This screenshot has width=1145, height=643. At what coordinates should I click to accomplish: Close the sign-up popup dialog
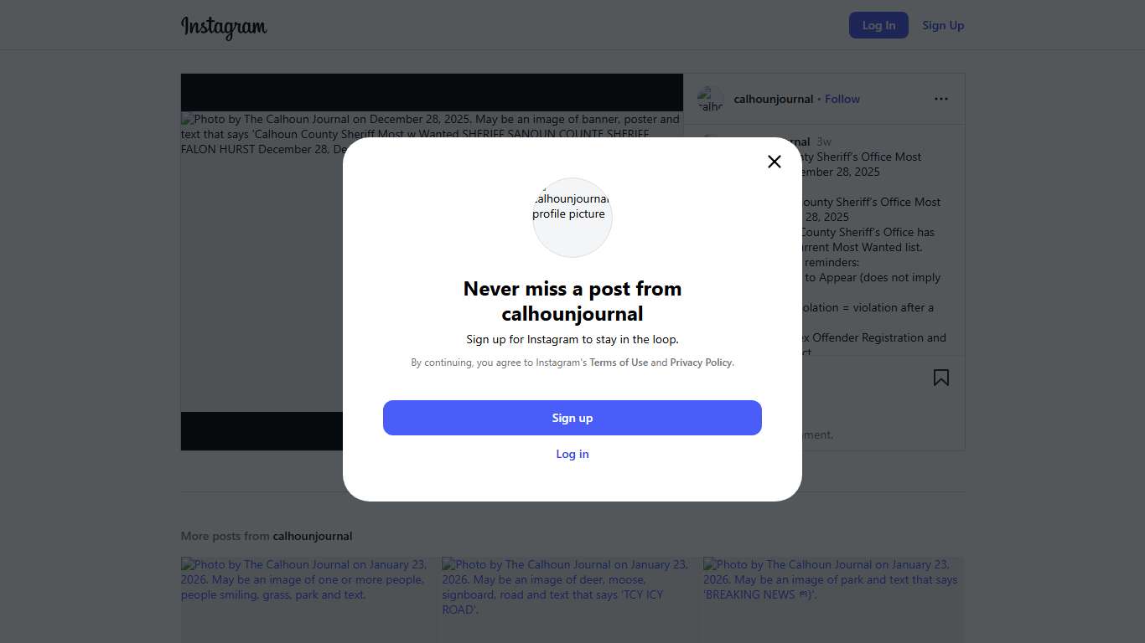click(774, 162)
